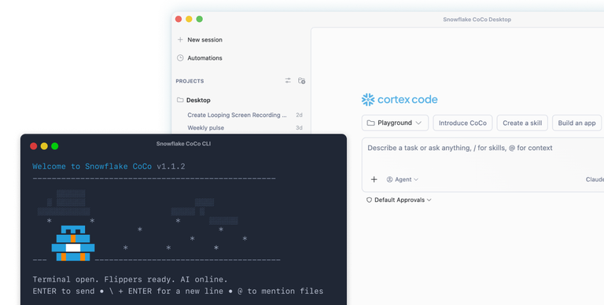Click the Create a skill button
This screenshot has width=604, height=305.
click(522, 123)
